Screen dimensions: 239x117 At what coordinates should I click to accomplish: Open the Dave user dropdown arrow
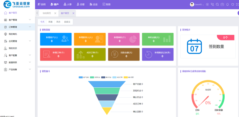click(x=203, y=5)
